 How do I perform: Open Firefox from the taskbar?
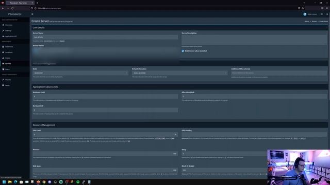point(38,182)
